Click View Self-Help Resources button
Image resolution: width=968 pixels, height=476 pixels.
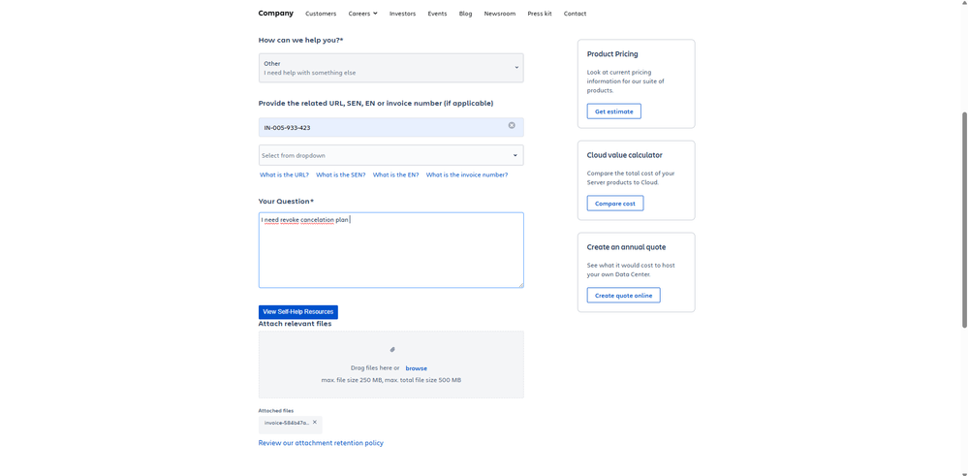click(298, 312)
